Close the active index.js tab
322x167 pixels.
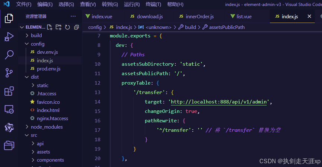click(309, 16)
